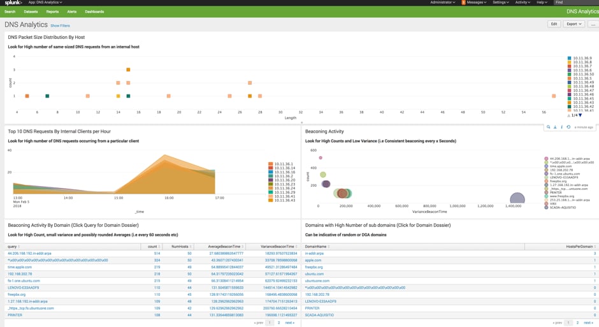This screenshot has height=327, width=599.
Task: Open the Alerts tab
Action: (72, 11)
